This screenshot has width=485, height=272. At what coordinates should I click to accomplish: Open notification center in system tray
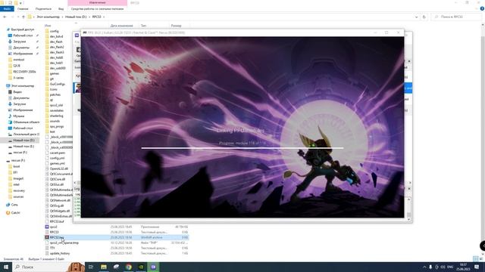(477, 267)
